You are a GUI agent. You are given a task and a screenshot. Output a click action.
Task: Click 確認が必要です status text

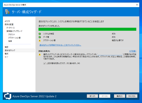point(118,41)
